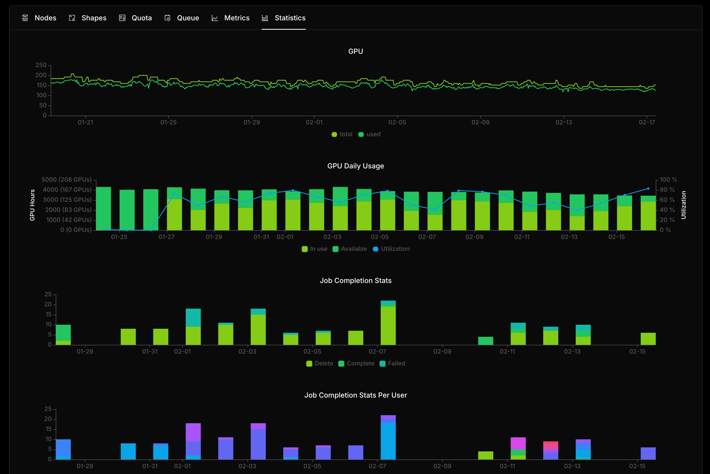Click the Metrics line-chart icon
Screen dimensions: 710x474
215,18
